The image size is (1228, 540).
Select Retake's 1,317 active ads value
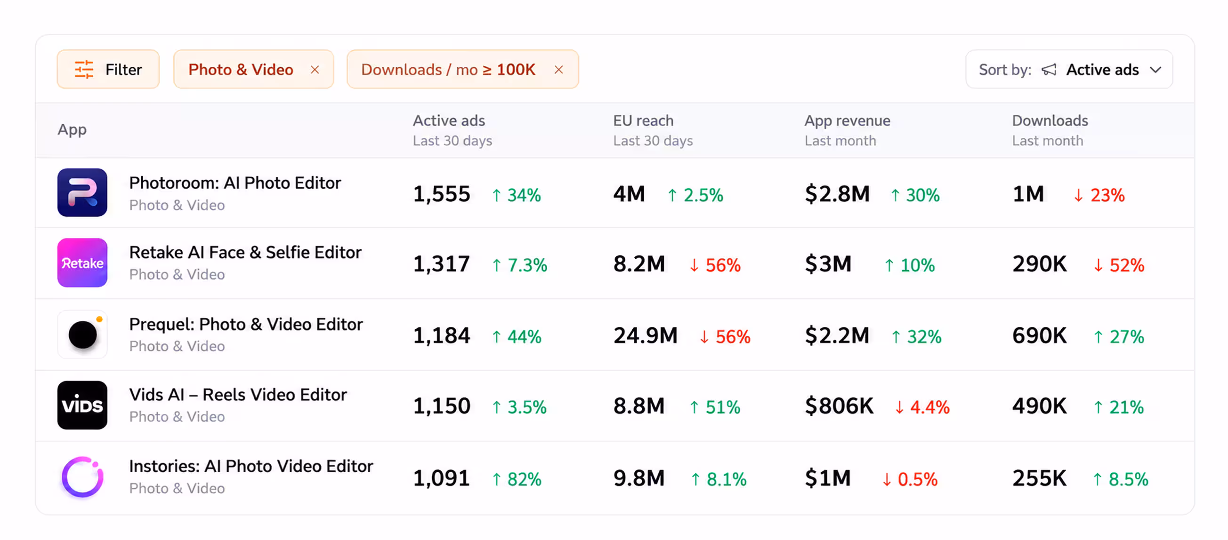click(x=442, y=264)
